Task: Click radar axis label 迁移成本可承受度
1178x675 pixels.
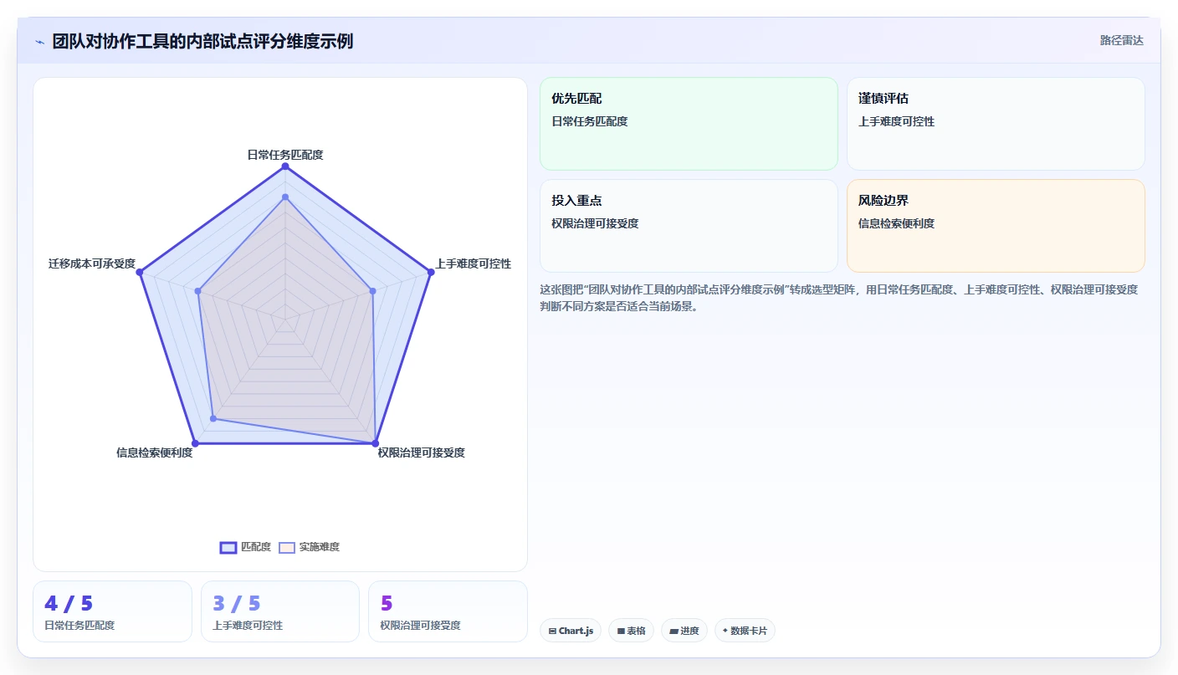Action: [x=92, y=263]
